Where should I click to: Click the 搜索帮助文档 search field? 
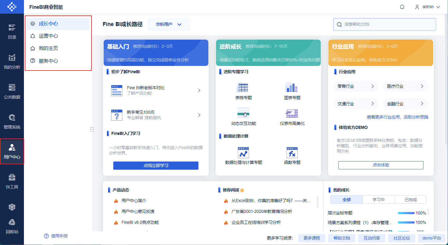385,24
